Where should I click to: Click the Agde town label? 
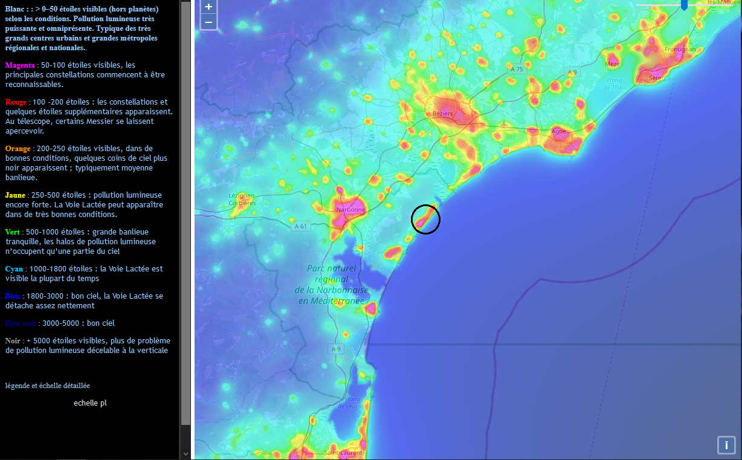559,131
